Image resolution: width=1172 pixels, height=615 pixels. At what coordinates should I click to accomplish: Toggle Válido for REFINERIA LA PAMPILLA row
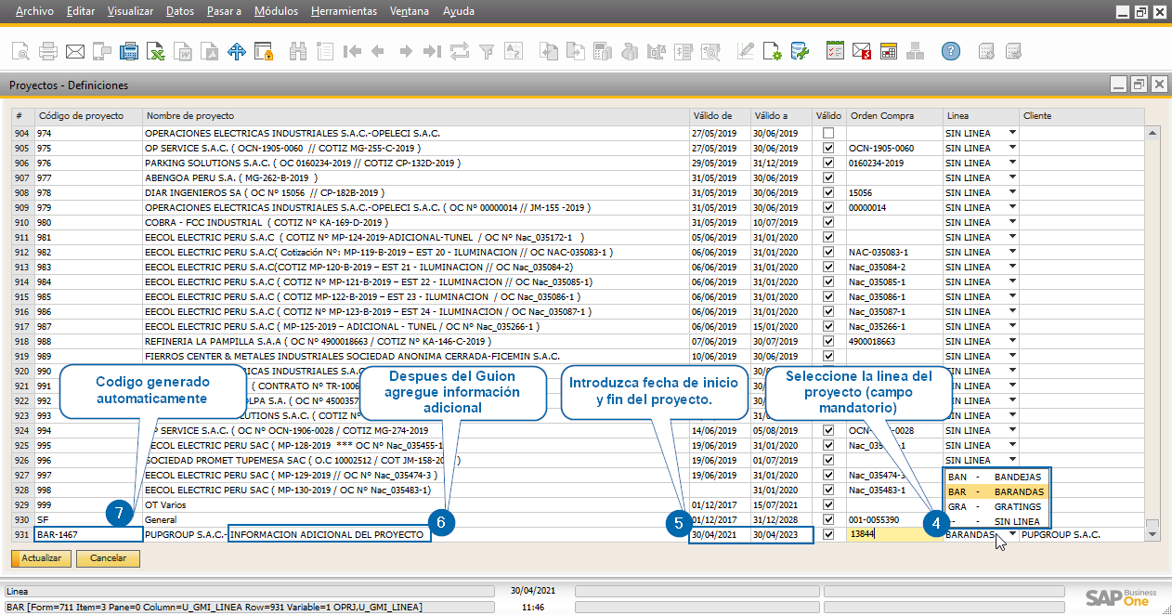(828, 341)
